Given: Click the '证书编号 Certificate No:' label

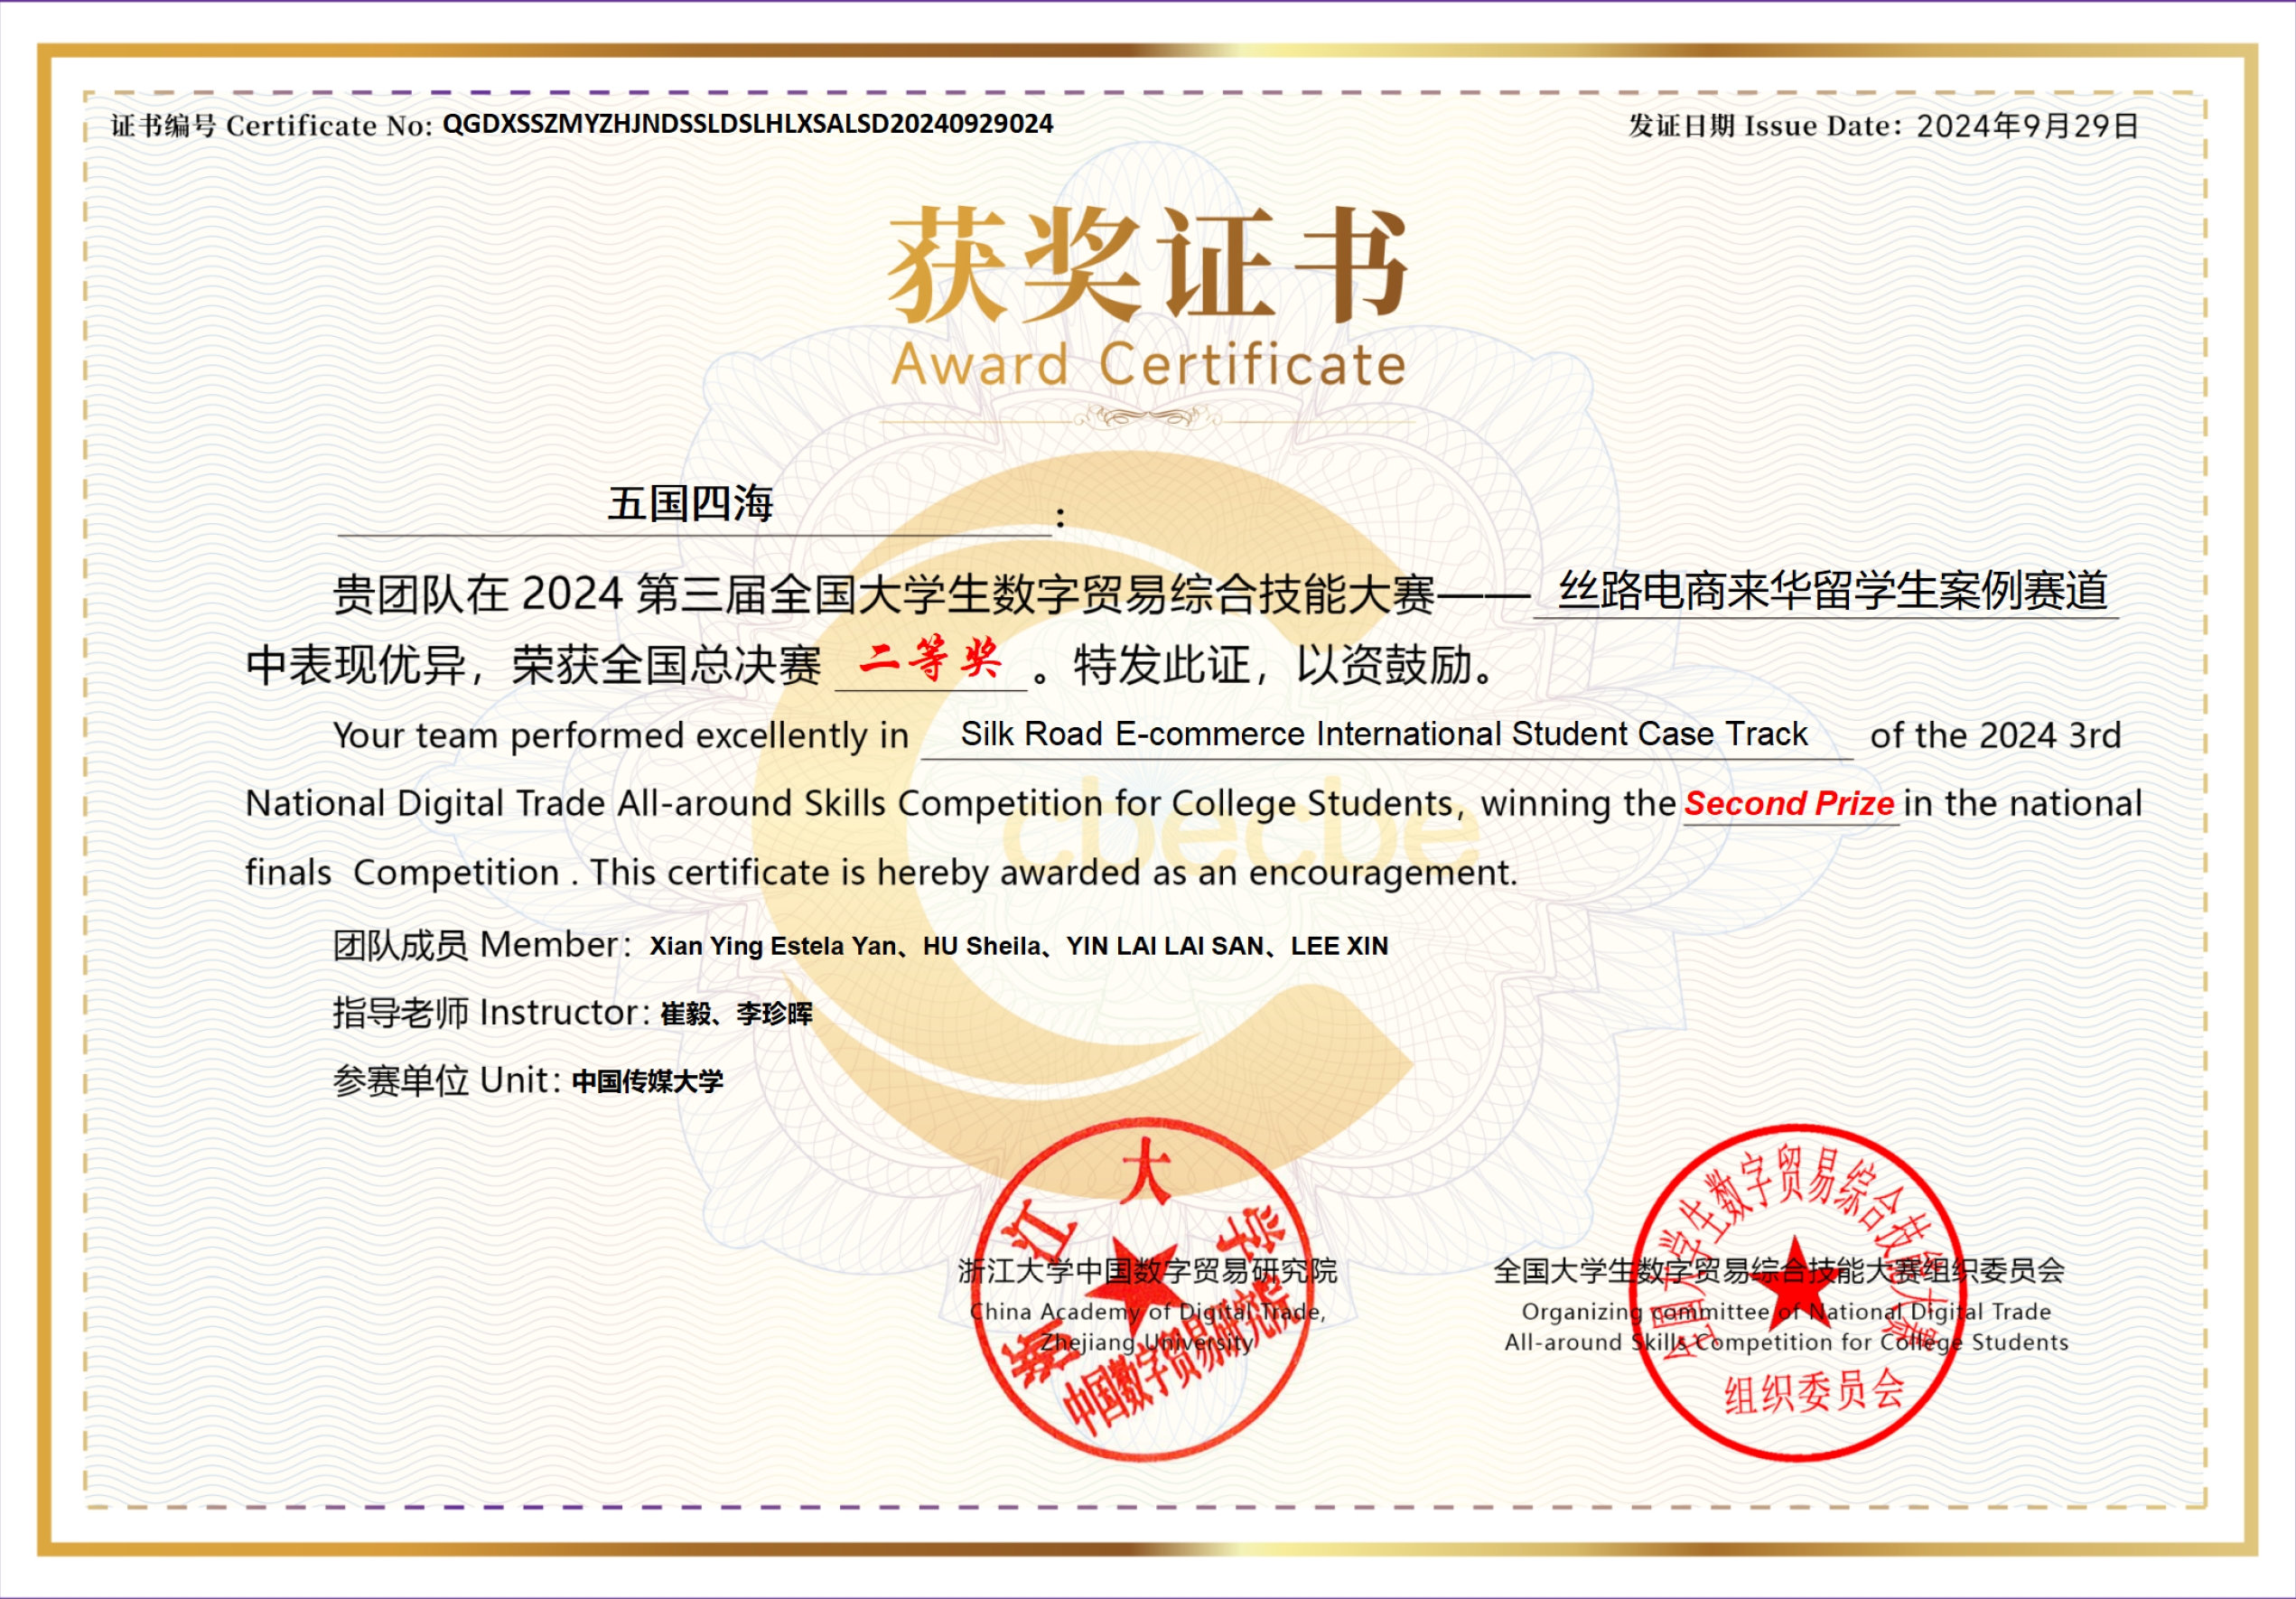Looking at the screenshot, I should click(271, 125).
